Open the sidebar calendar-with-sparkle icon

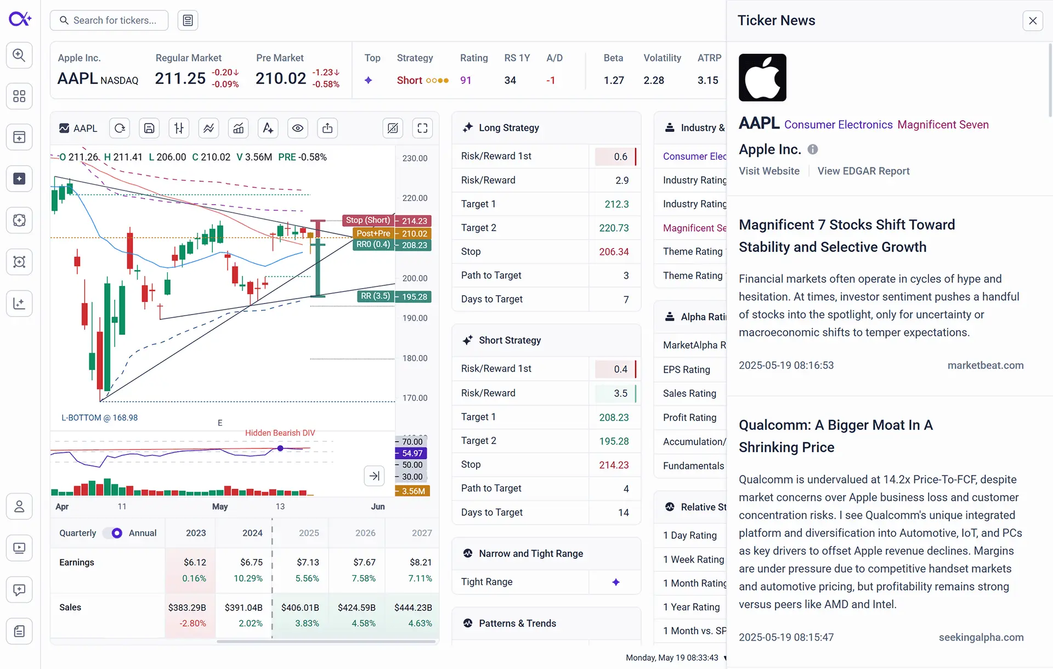coord(19,137)
